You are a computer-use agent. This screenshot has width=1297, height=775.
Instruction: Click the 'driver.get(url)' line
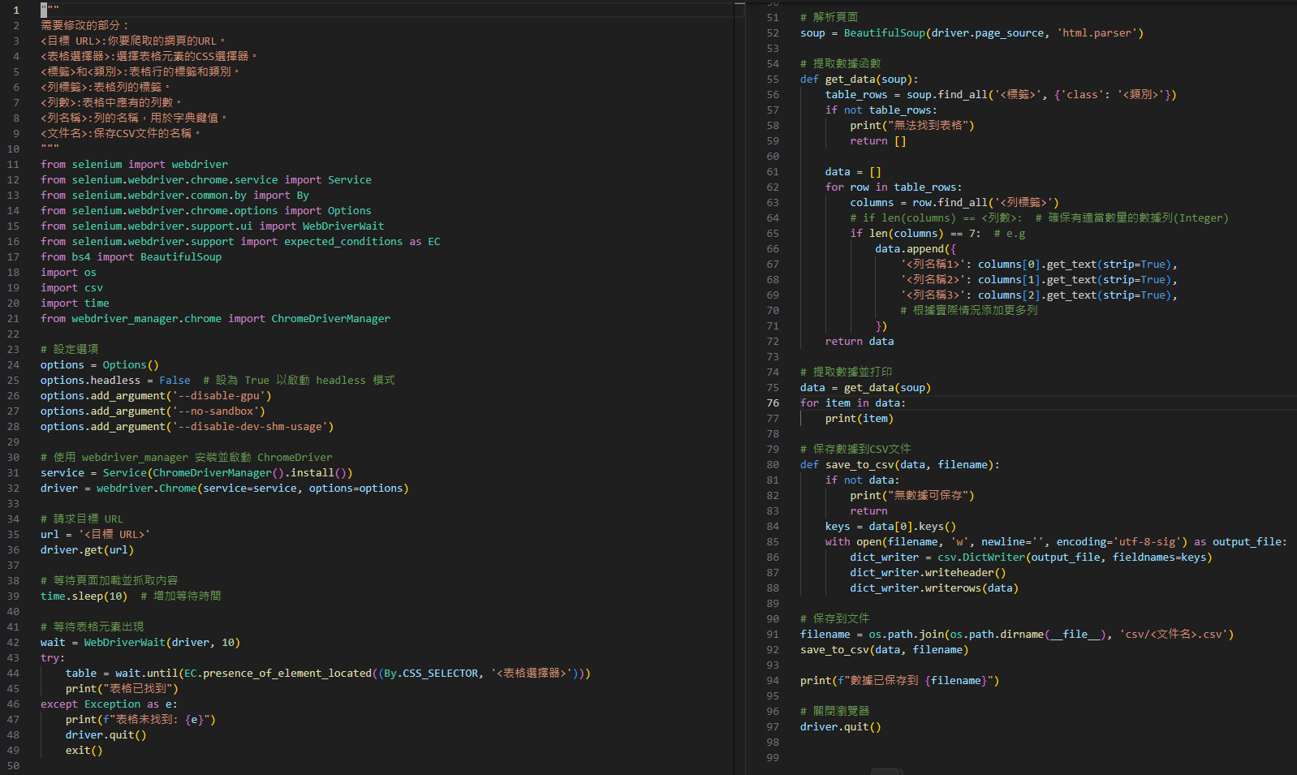(87, 549)
